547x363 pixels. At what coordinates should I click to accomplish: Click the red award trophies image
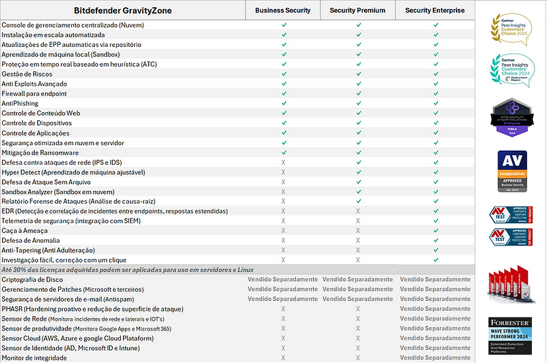[x=511, y=284]
